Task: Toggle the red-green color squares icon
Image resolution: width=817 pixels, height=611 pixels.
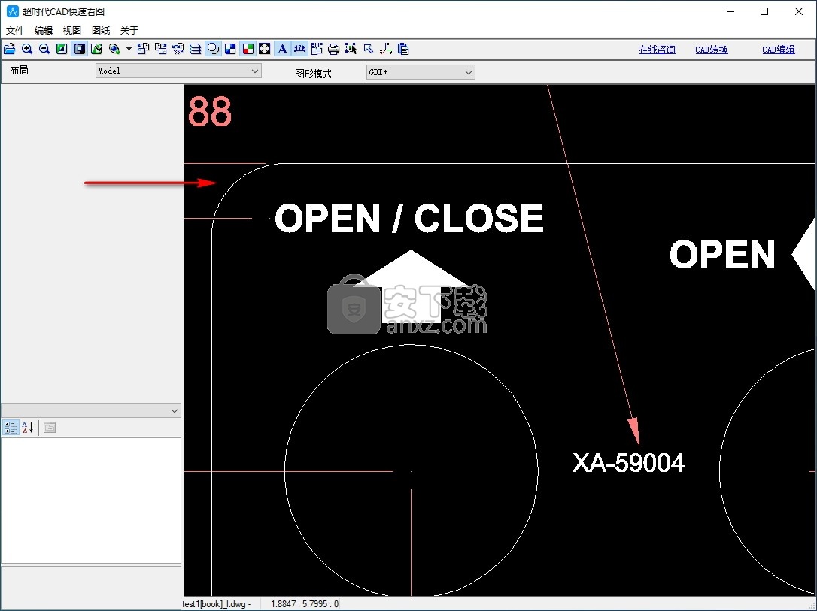Action: (248, 49)
